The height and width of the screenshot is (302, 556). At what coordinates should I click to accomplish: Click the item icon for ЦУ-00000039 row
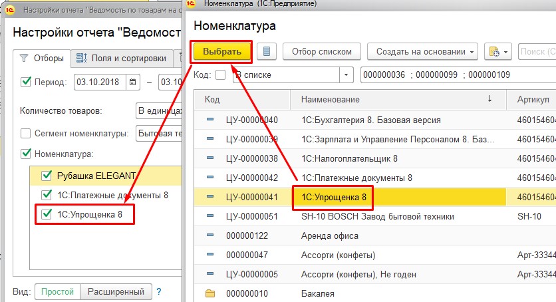210,139
